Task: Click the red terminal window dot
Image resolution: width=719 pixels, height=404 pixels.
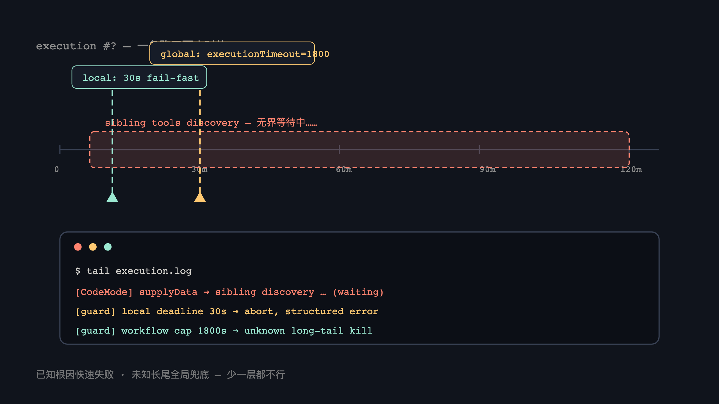Action: 78,247
